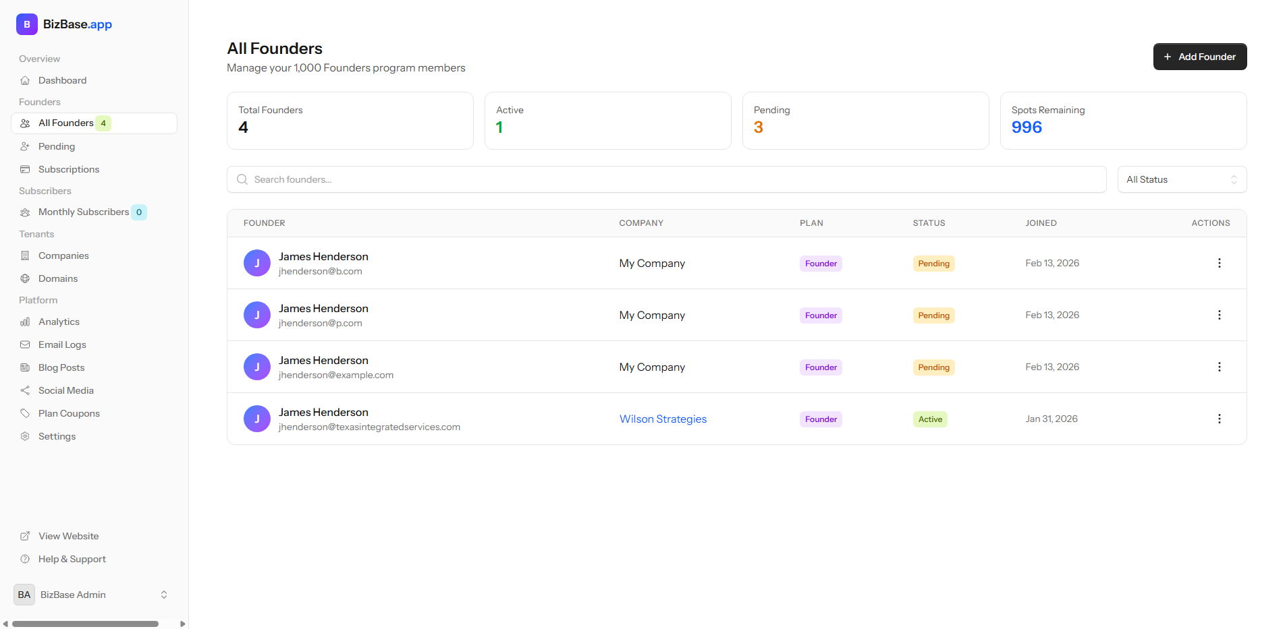
Task: Select the Pending founders section
Action: (57, 146)
